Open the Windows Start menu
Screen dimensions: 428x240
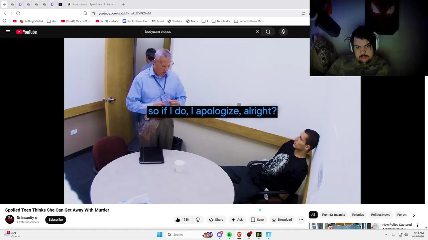160,235
